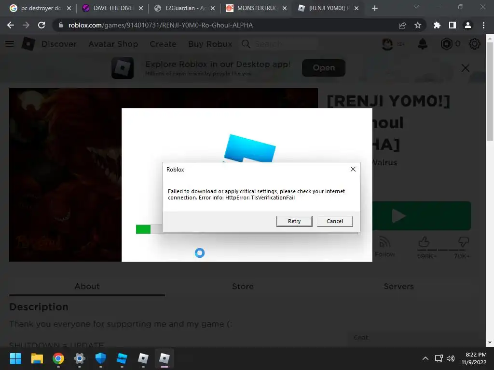This screenshot has height=370, width=494.
Task: Open Chrome from the taskbar
Action: (58, 358)
